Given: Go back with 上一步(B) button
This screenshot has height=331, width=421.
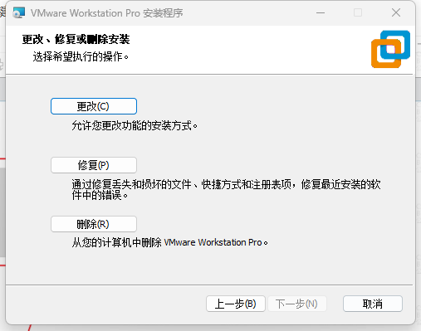Looking at the screenshot, I should 236,304.
